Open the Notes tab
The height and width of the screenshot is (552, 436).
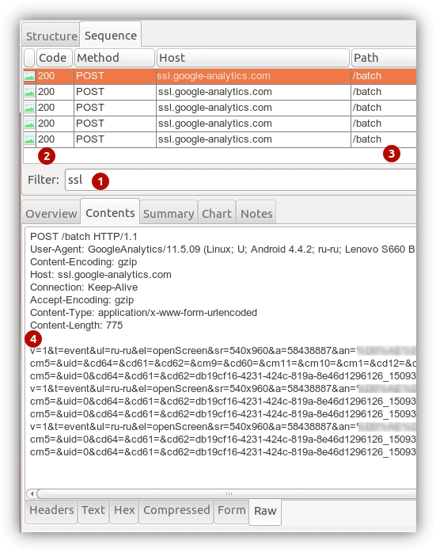point(256,213)
